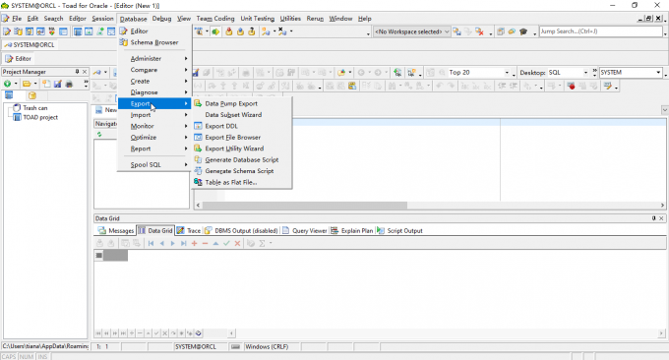Click the green add icon in Project Manager
This screenshot has width=669, height=360.
click(x=7, y=84)
